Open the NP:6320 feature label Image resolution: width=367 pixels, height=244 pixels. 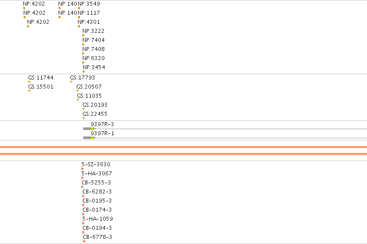click(x=94, y=58)
